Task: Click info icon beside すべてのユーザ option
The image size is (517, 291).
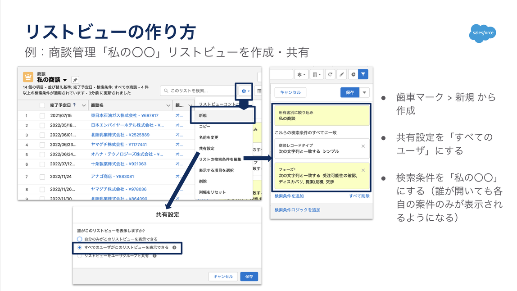Action: click(x=174, y=247)
